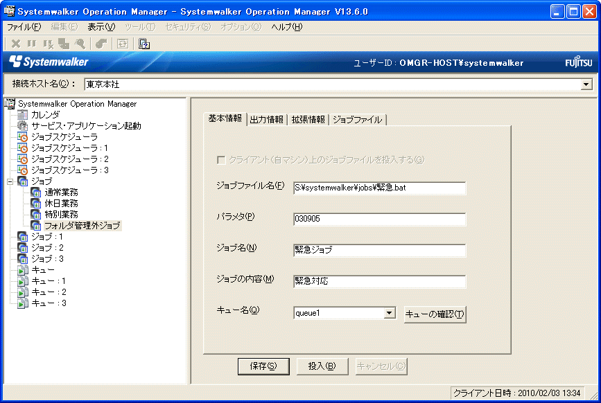Open the ファイル menu
This screenshot has width=601, height=403.
pos(24,27)
